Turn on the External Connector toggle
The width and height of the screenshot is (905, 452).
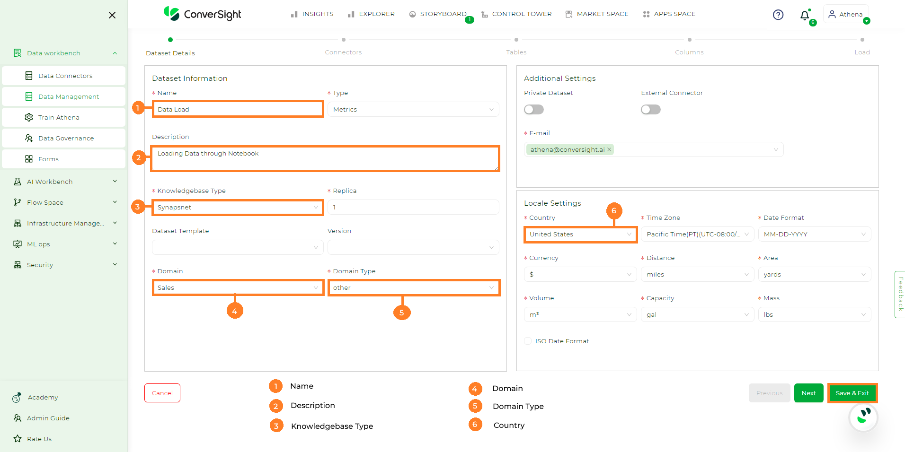[650, 110]
